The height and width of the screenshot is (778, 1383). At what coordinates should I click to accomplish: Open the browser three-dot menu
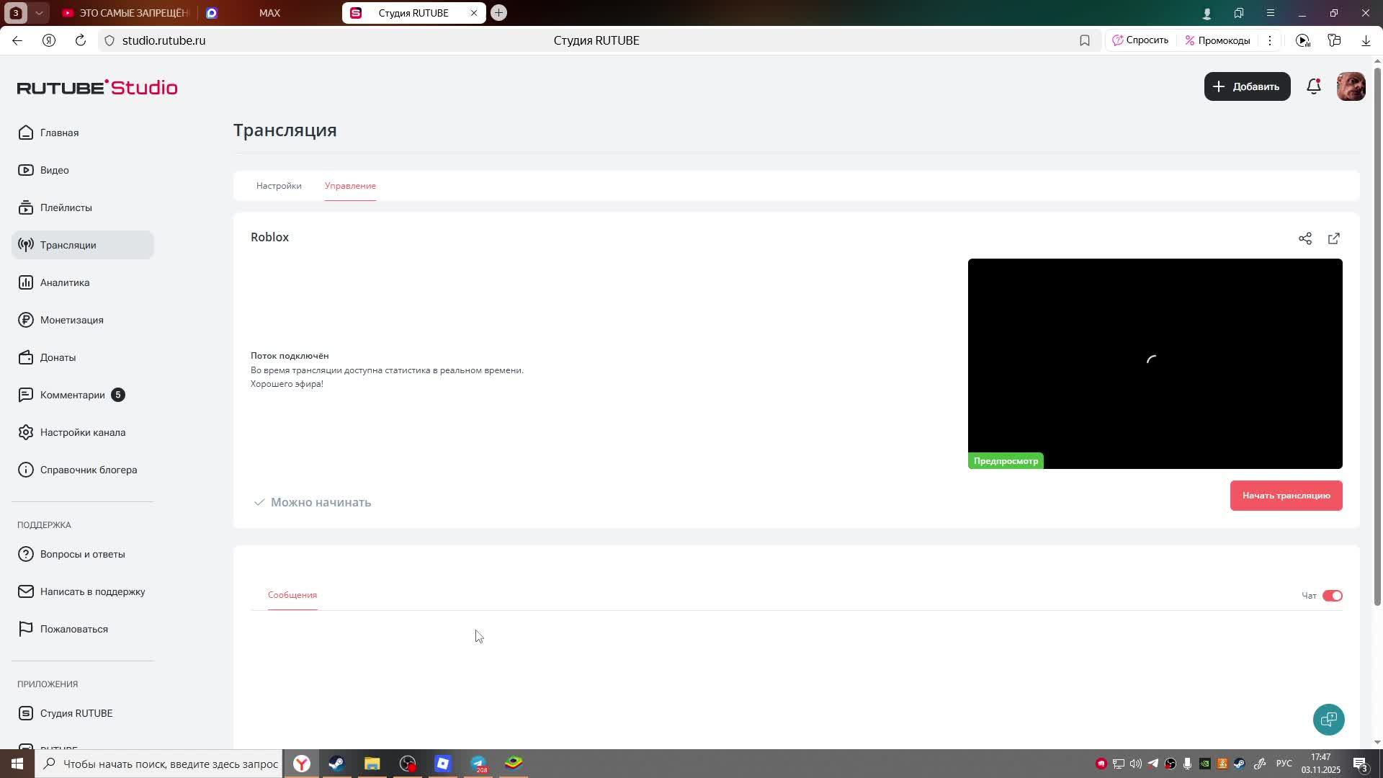pos(1270,40)
